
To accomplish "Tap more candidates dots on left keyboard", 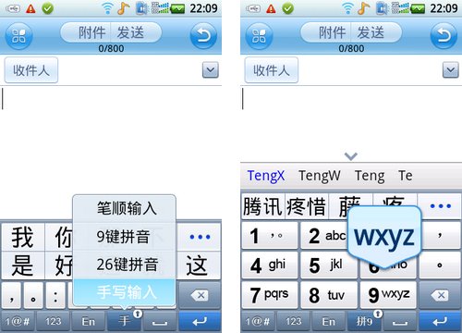I will point(200,237).
